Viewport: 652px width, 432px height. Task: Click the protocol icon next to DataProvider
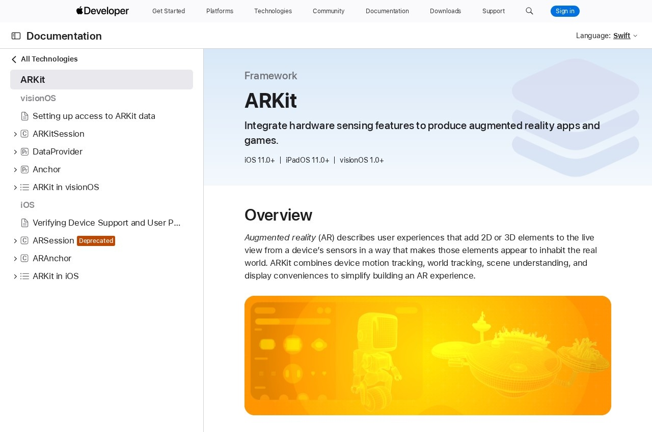tap(24, 151)
